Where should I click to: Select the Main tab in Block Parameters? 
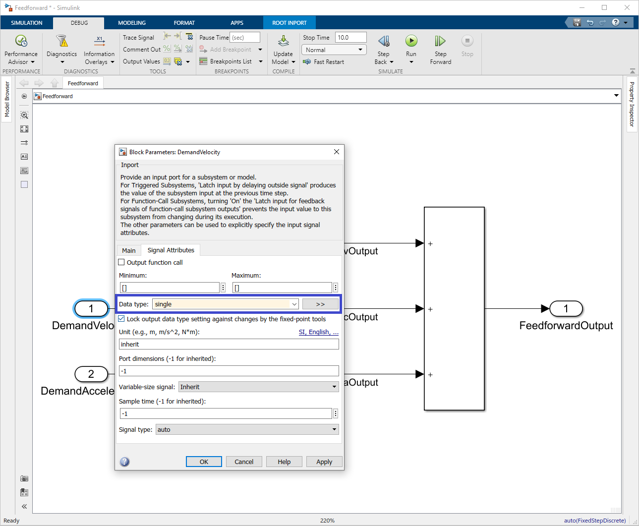(129, 250)
